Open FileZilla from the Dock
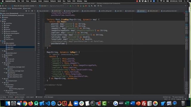 pos(144,103)
